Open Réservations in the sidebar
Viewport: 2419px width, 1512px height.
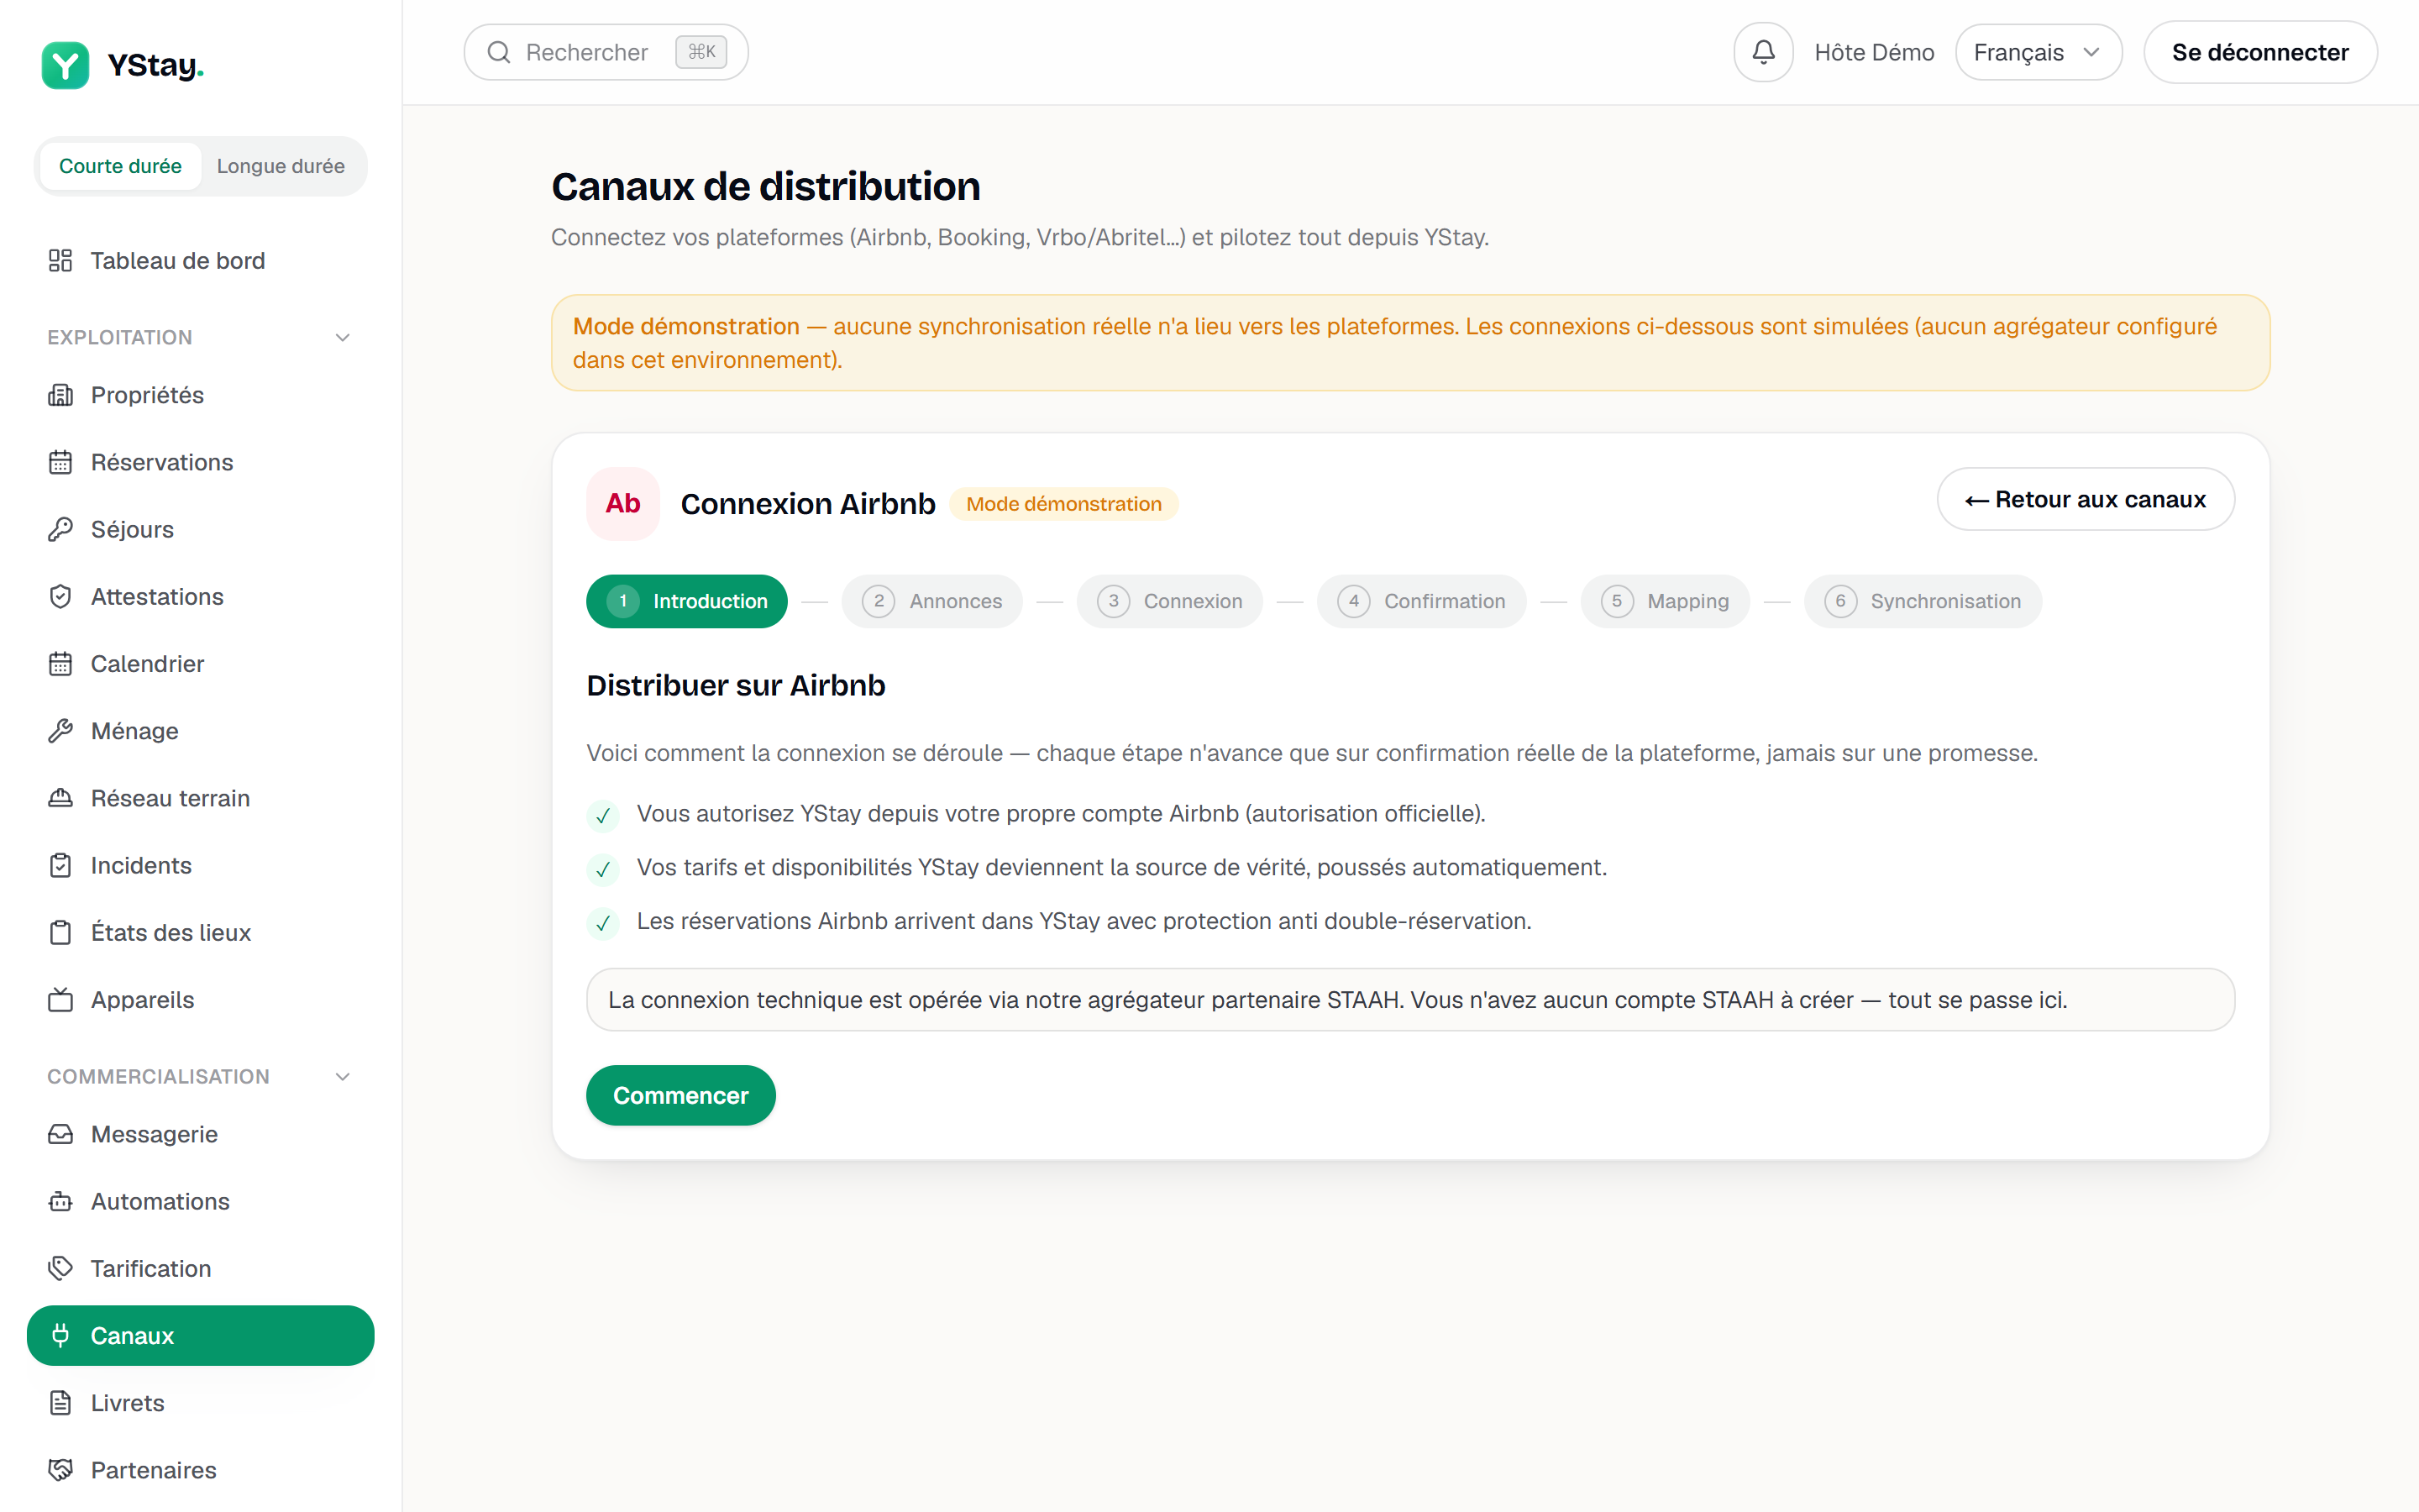[200, 462]
